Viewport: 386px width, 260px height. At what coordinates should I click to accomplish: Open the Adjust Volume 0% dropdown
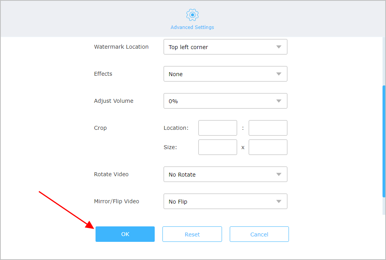point(225,101)
